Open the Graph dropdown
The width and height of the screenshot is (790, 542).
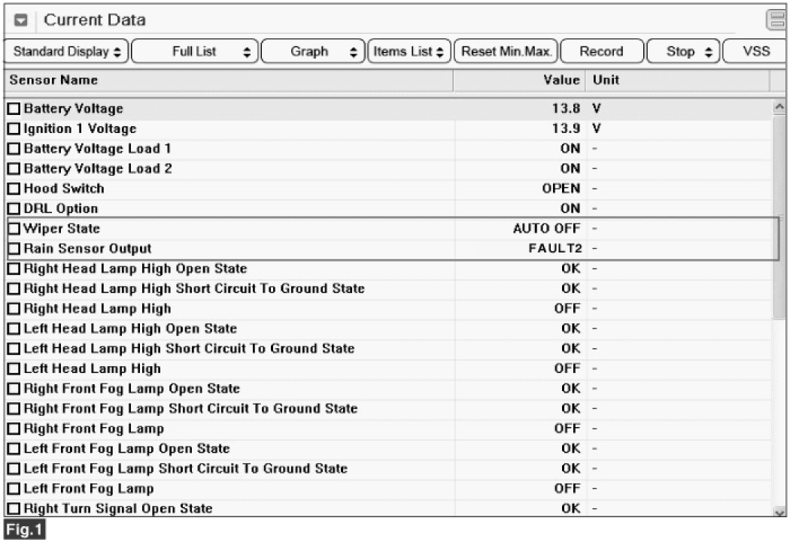[313, 52]
